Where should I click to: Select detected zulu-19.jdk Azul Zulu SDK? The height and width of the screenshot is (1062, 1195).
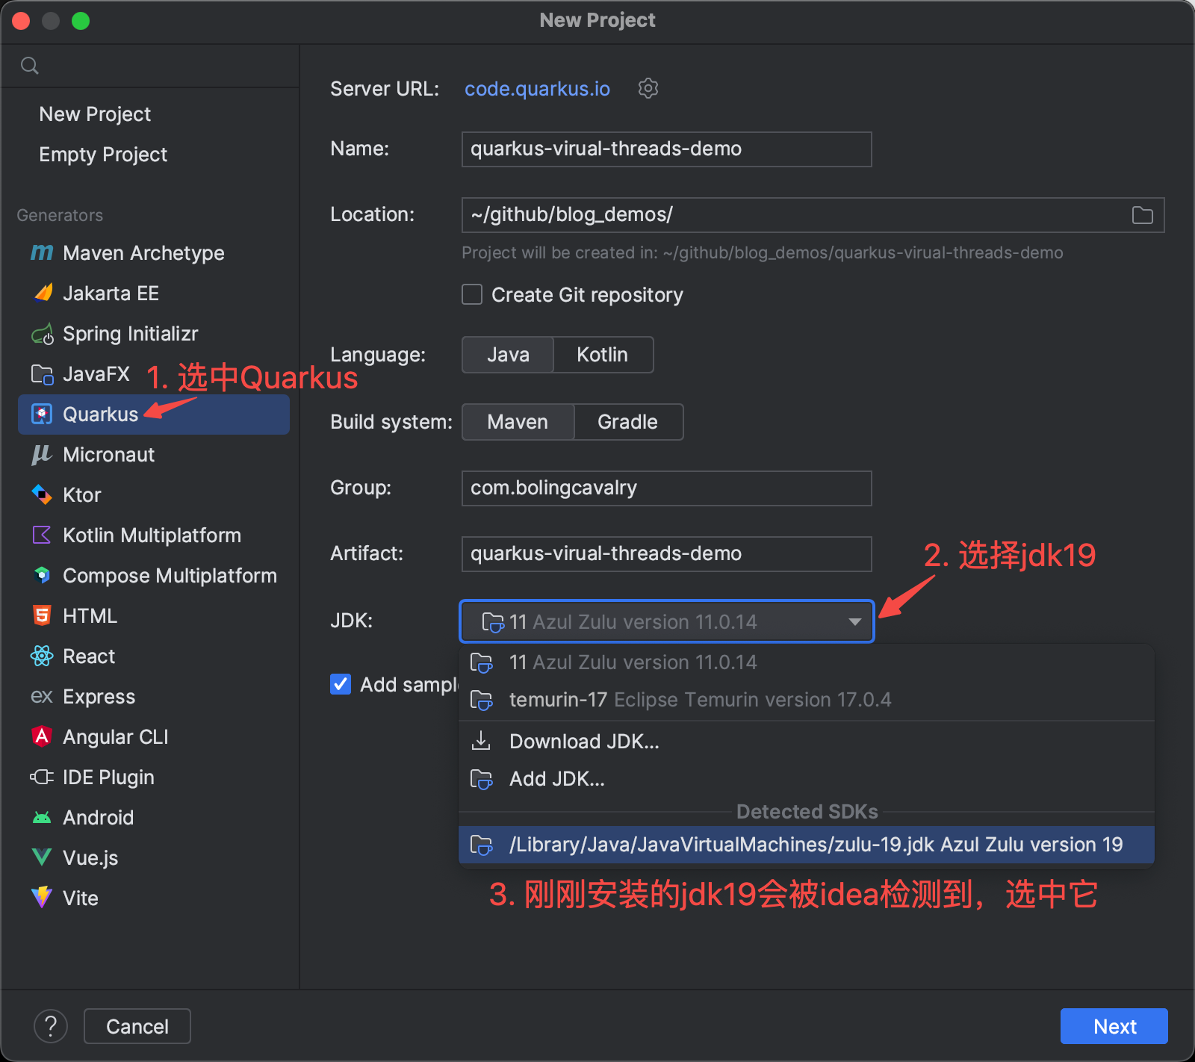pos(807,845)
